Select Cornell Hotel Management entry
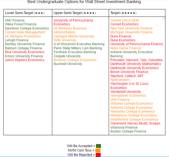The image size is (169, 157). 25,32
